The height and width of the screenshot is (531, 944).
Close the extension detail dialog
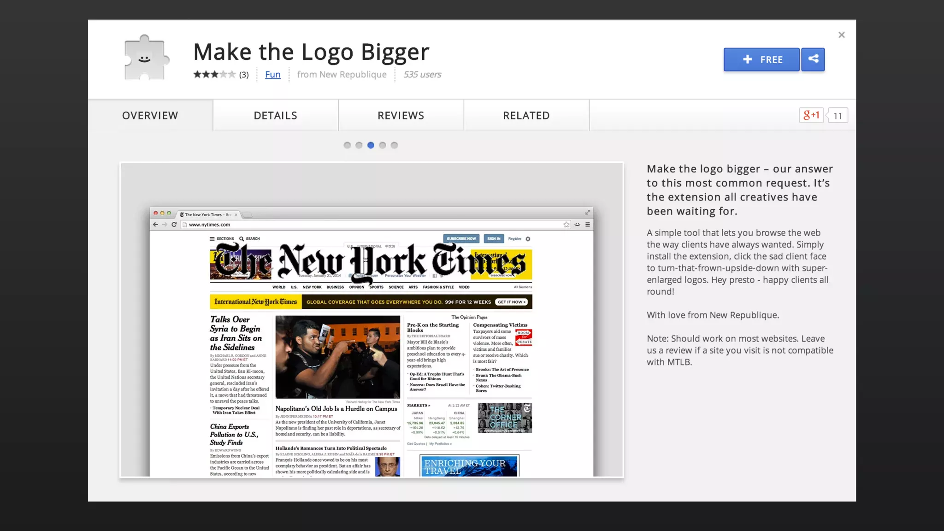click(x=841, y=35)
